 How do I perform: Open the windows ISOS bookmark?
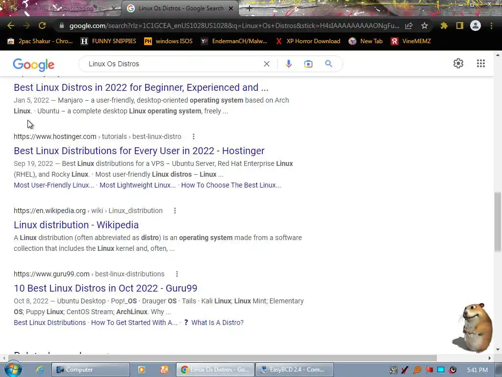pos(169,41)
